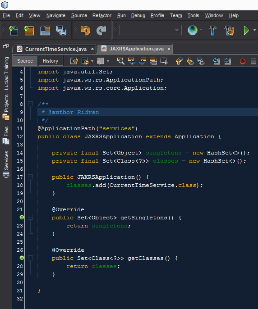Screen dimensions: 258x309
Task: Click the New Project icon
Action: click(29, 31)
